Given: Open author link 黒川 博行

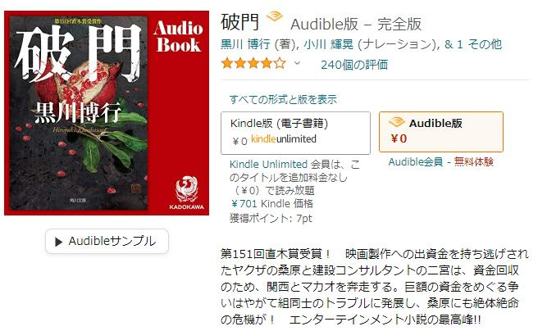Looking at the screenshot, I should tap(245, 44).
